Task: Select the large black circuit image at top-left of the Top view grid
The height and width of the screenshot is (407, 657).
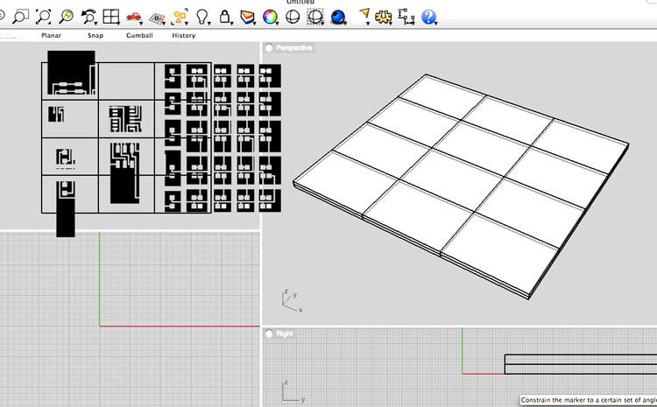Action: 71,73
